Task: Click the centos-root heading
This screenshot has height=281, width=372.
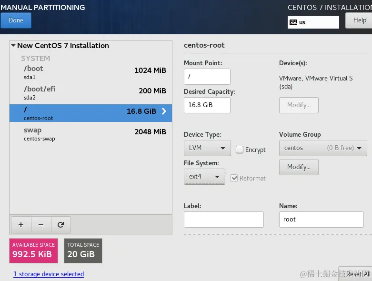Action: point(204,45)
